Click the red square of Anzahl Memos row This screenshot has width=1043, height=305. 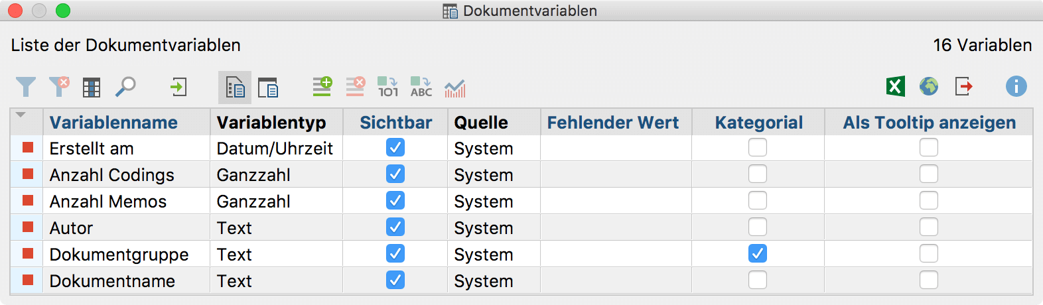pyautogui.click(x=28, y=200)
